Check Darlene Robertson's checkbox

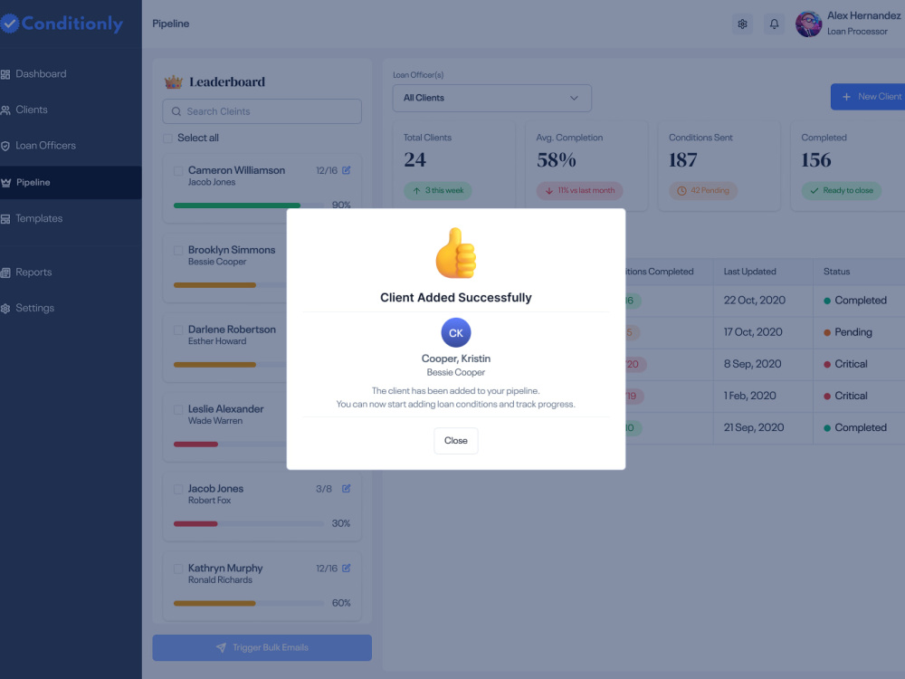178,330
